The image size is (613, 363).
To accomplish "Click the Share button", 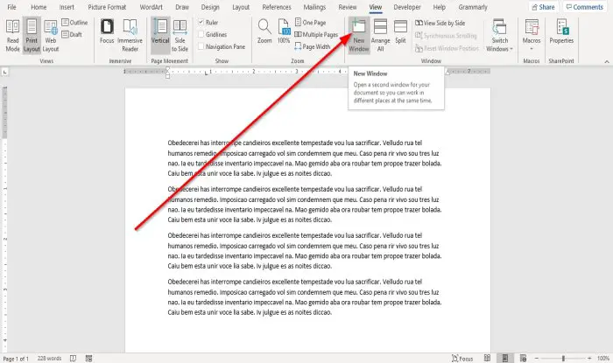I will (544, 7).
